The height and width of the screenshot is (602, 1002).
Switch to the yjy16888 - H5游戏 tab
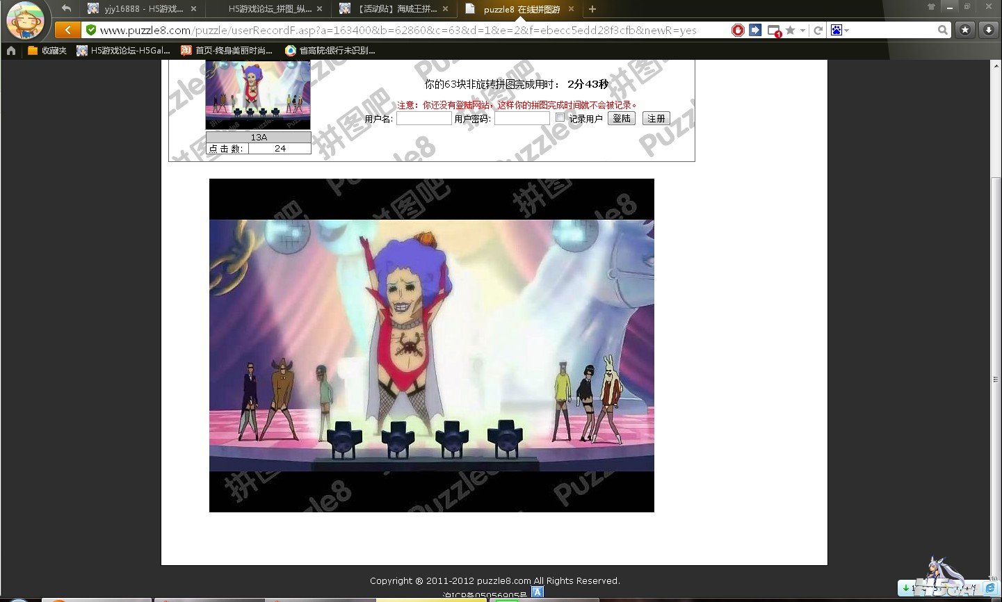click(x=142, y=9)
